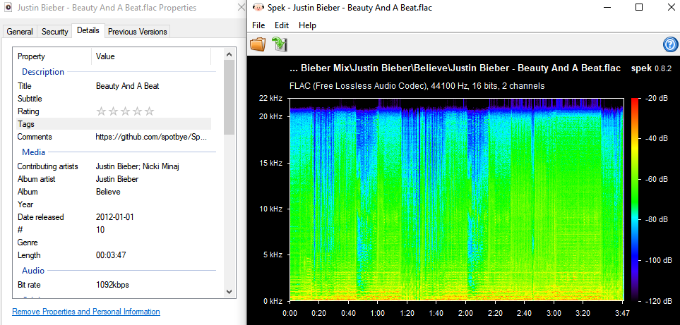The image size is (680, 325).
Task: Click the Date released value '2012-01-01'
Action: coord(115,217)
